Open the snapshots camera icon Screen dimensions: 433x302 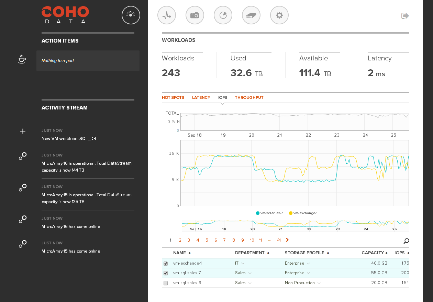click(x=195, y=15)
